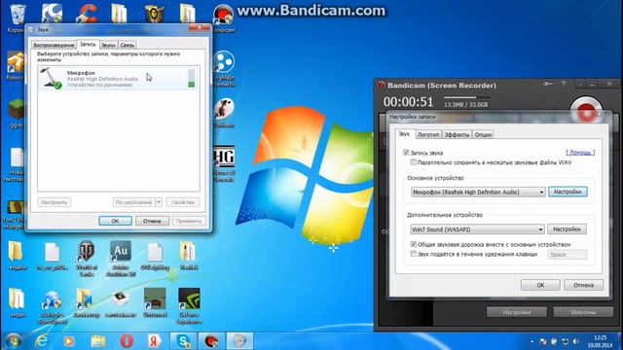The width and height of the screenshot is (623, 350).
Task: Switch to Bandicam taskbar button
Action: click(x=211, y=341)
